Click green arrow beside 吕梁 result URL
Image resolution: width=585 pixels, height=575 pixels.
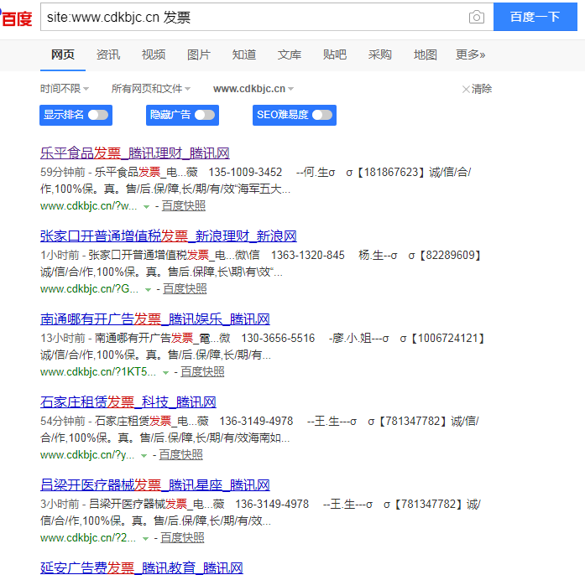(145, 538)
